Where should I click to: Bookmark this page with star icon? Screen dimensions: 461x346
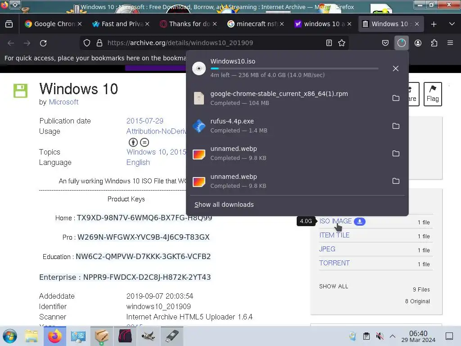pos(342,43)
